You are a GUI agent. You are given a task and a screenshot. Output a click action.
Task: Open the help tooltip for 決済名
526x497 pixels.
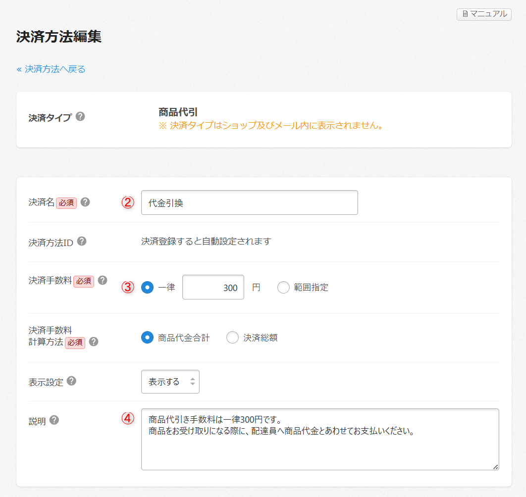(x=85, y=202)
